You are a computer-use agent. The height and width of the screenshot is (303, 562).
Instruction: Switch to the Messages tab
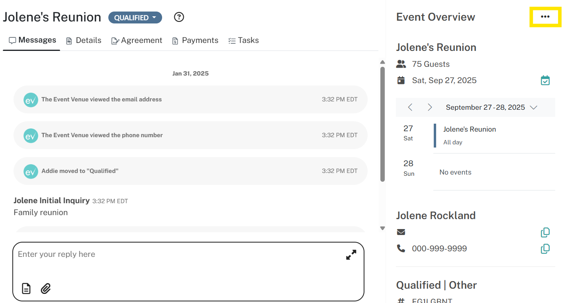pyautogui.click(x=32, y=40)
